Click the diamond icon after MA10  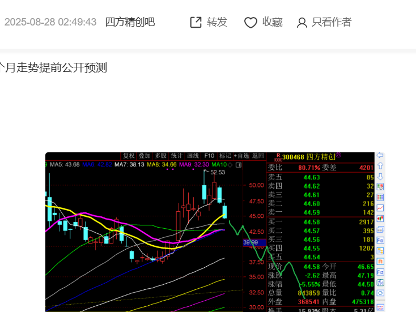pos(230,165)
